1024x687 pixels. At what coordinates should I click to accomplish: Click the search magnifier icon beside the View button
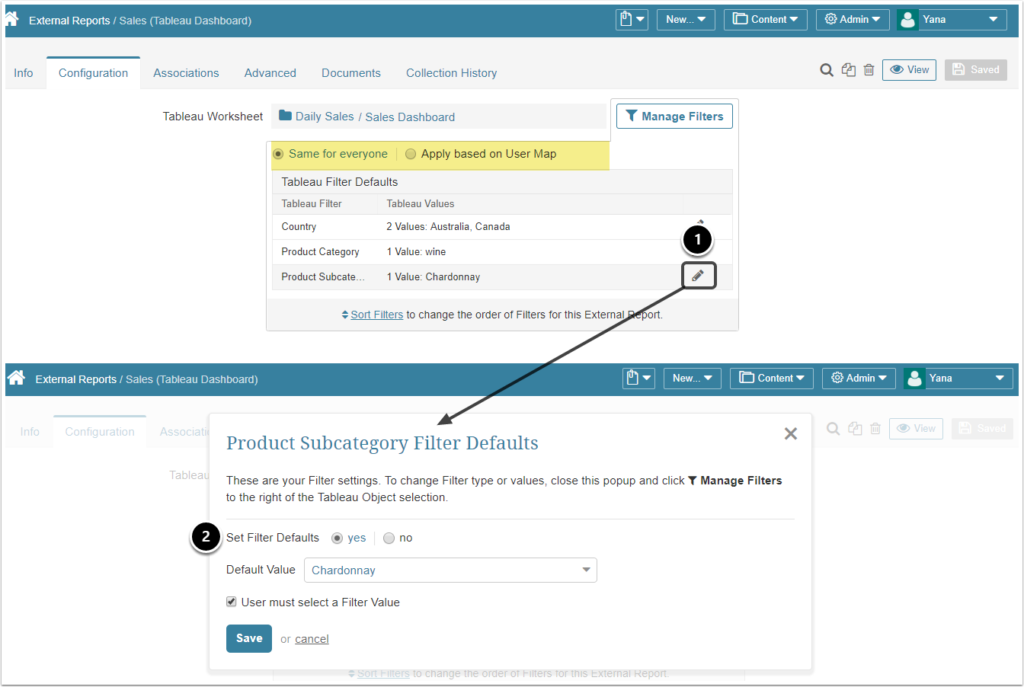pyautogui.click(x=827, y=70)
